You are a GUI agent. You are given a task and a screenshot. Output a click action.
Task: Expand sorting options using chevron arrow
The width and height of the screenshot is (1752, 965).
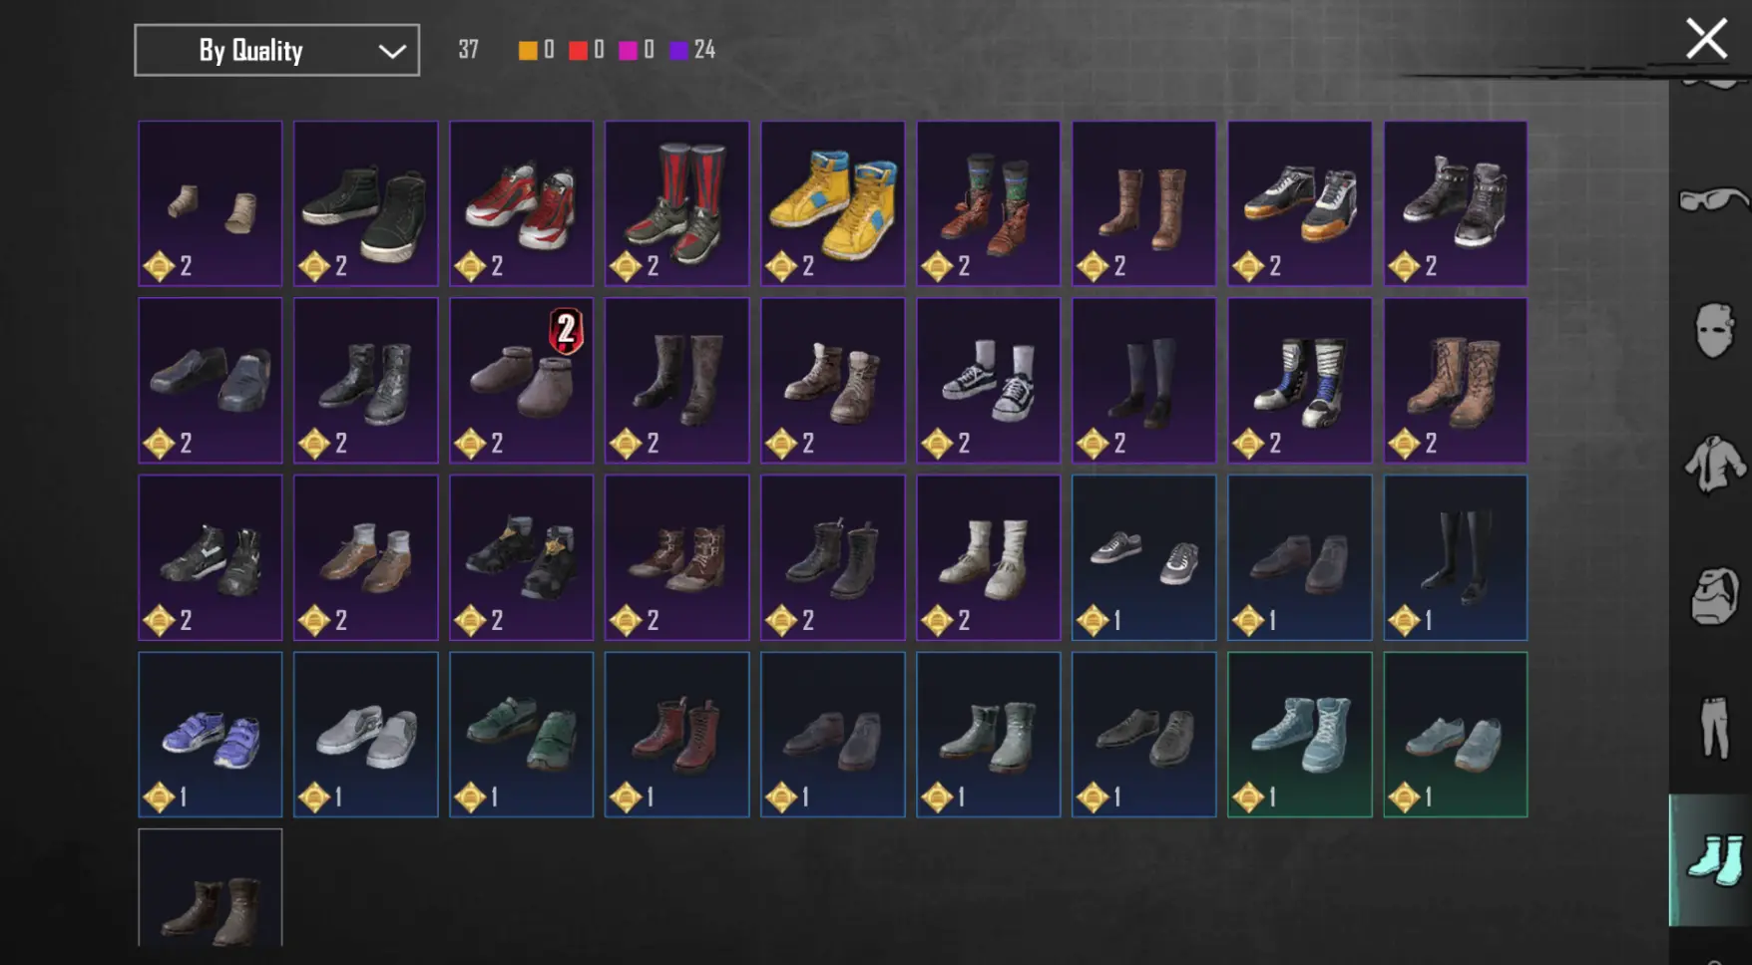click(392, 51)
